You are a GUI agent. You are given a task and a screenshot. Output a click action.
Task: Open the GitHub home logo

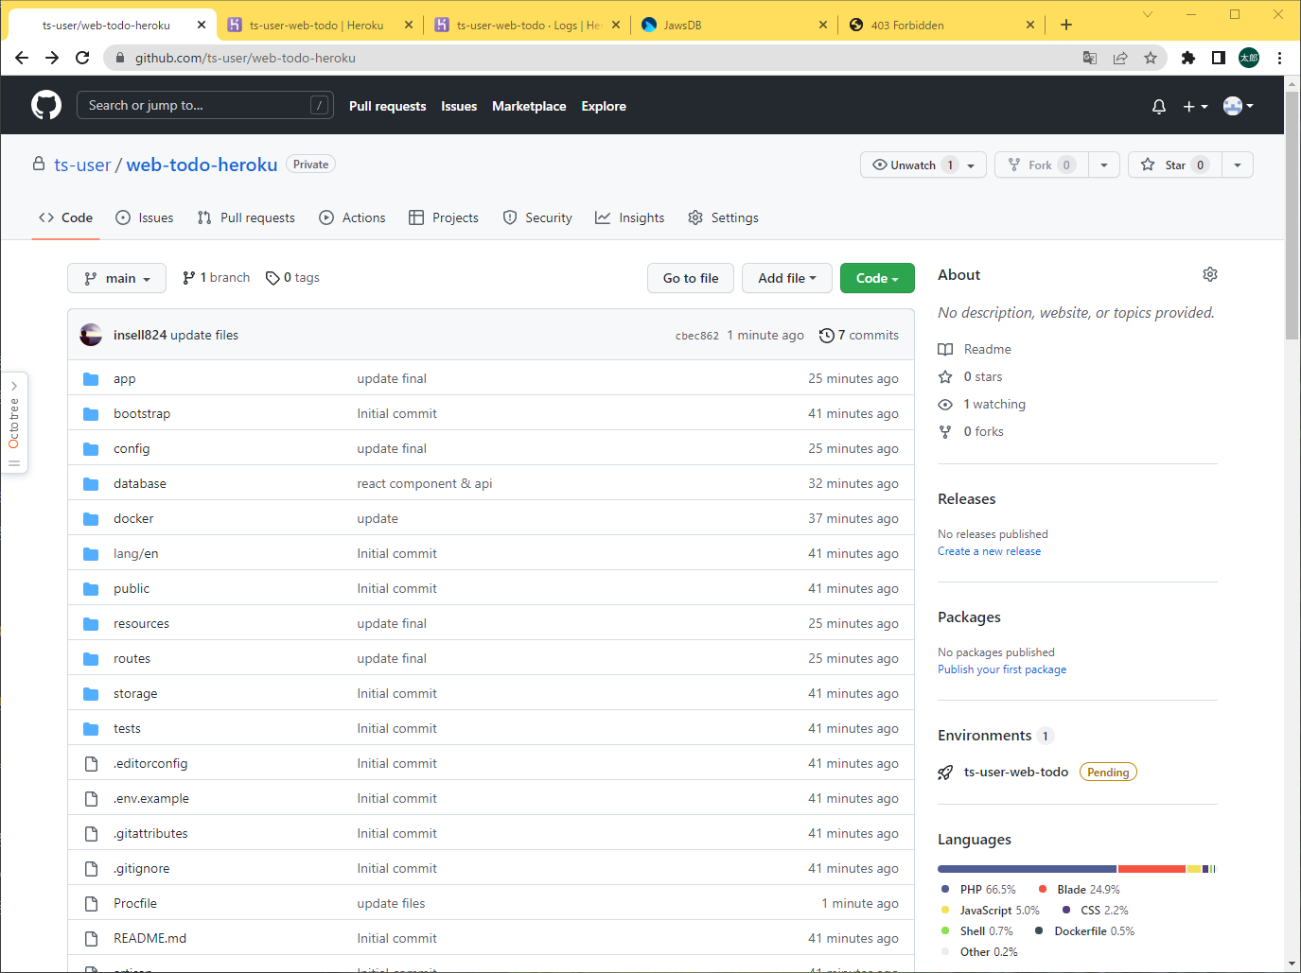46,105
